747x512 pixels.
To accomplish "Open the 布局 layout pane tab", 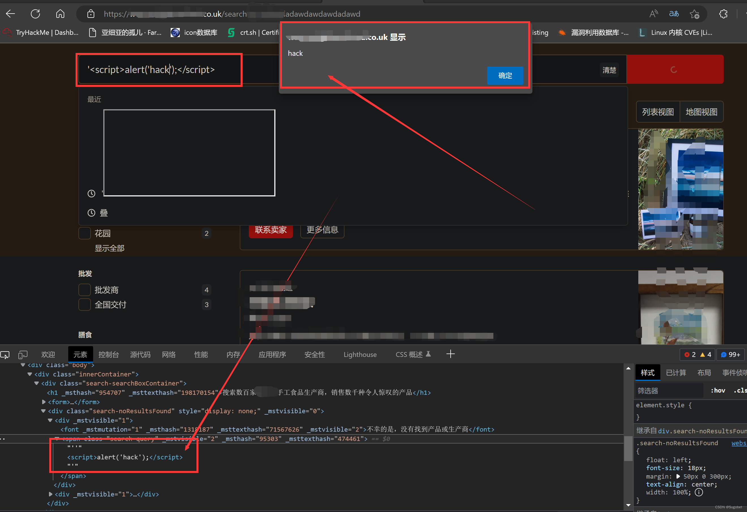I will click(x=704, y=373).
